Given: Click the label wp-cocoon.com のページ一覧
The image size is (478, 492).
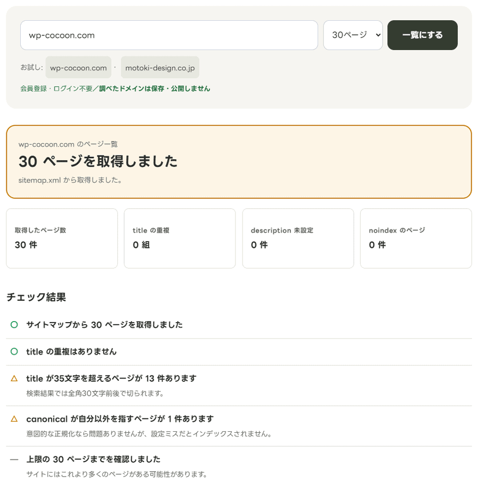Looking at the screenshot, I should (x=68, y=144).
